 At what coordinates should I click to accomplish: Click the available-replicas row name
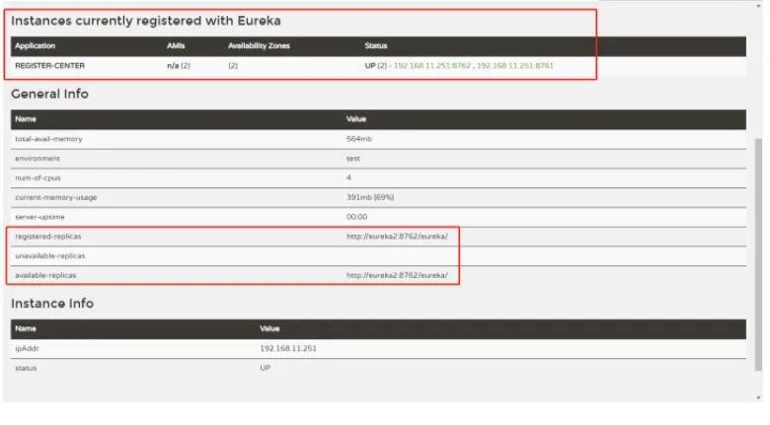click(45, 275)
